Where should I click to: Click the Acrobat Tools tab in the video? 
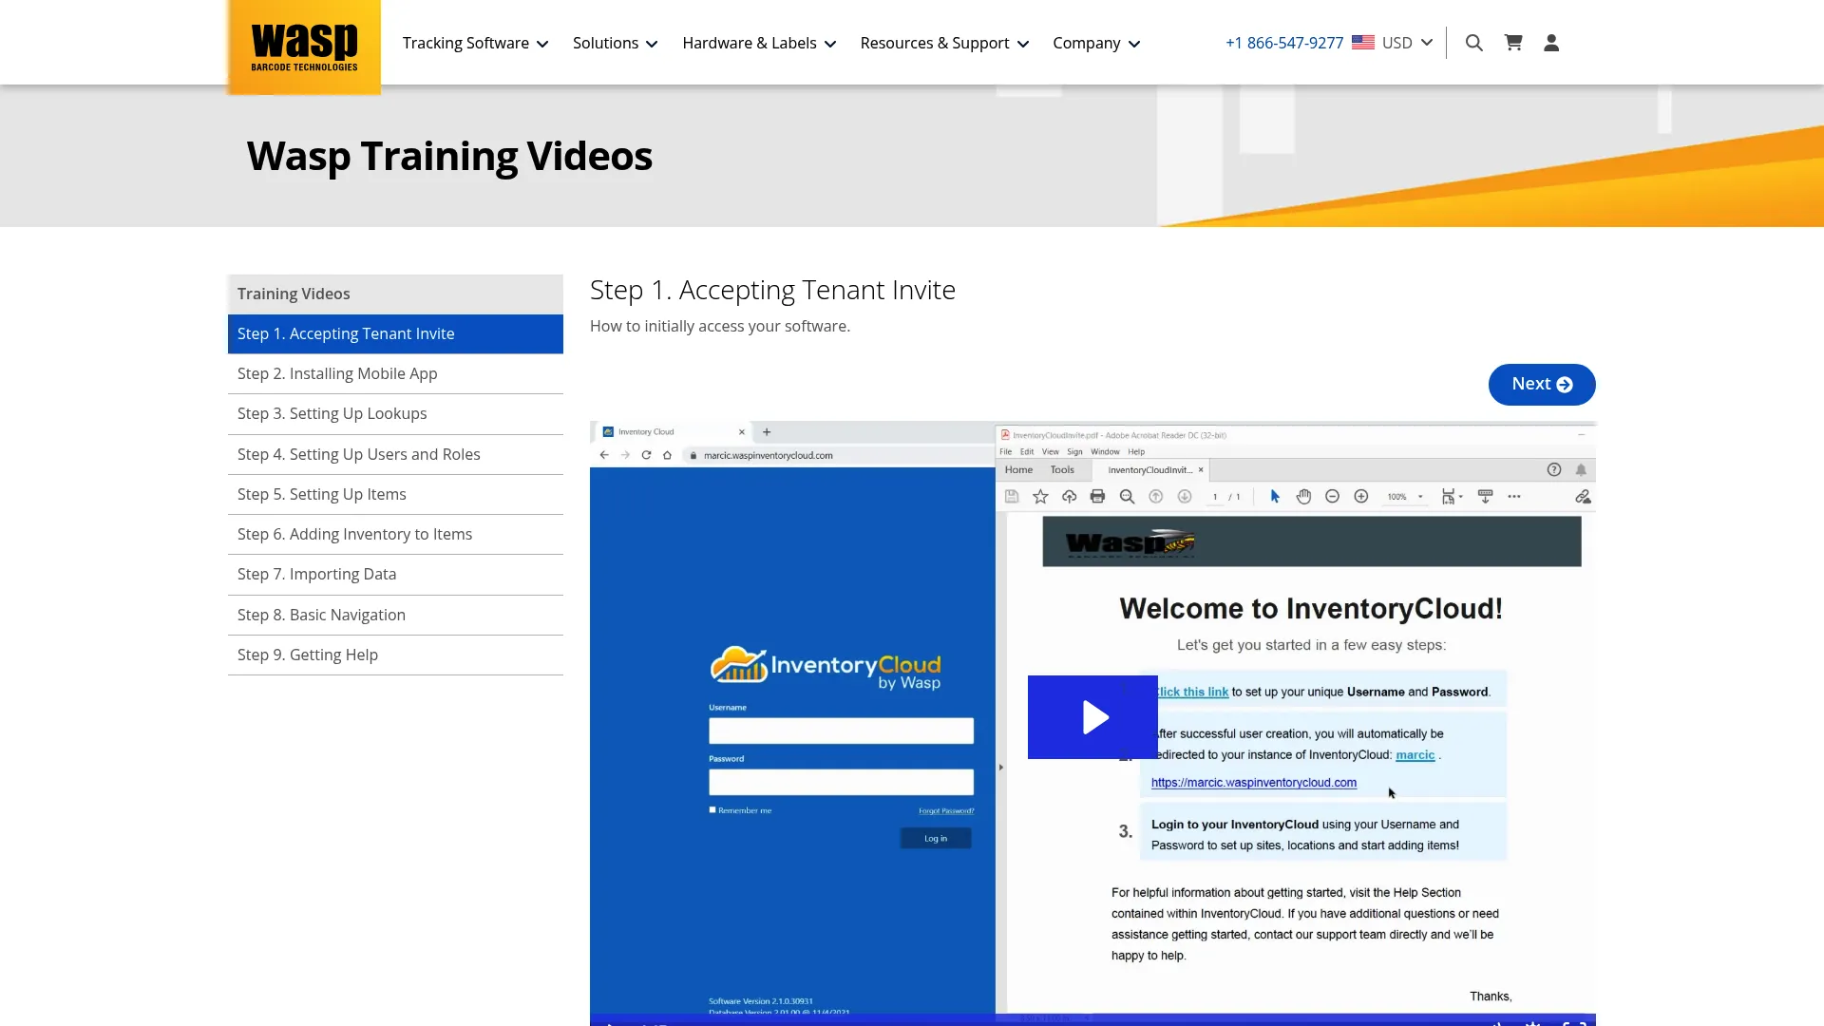pos(1062,469)
